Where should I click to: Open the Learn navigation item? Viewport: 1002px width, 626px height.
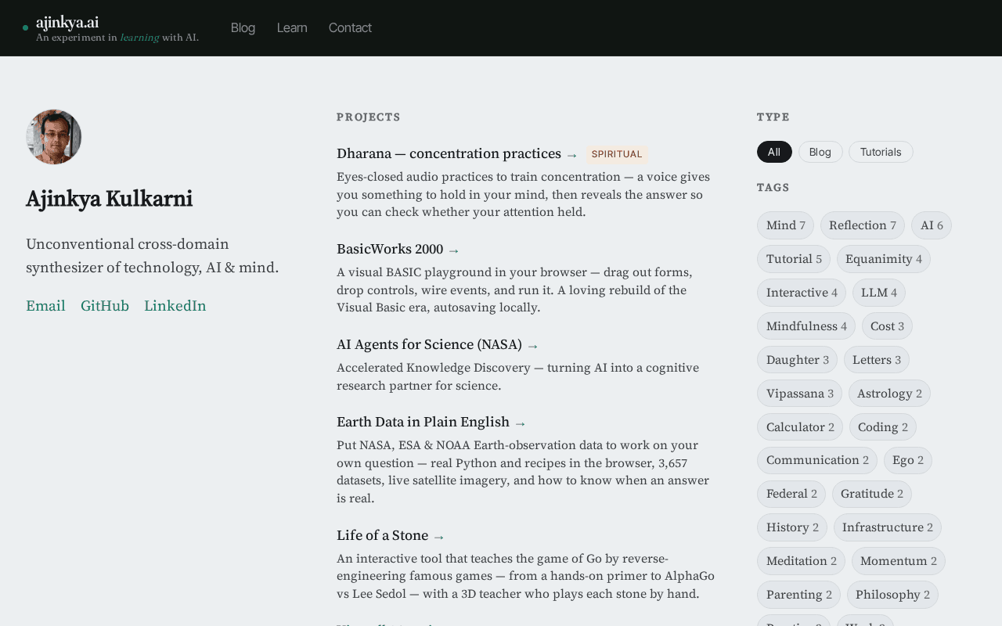[292, 28]
